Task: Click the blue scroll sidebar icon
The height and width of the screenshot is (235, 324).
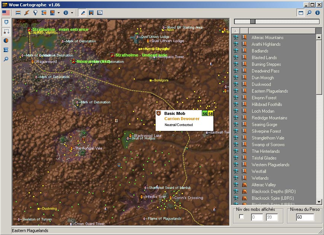Action: tap(6, 50)
